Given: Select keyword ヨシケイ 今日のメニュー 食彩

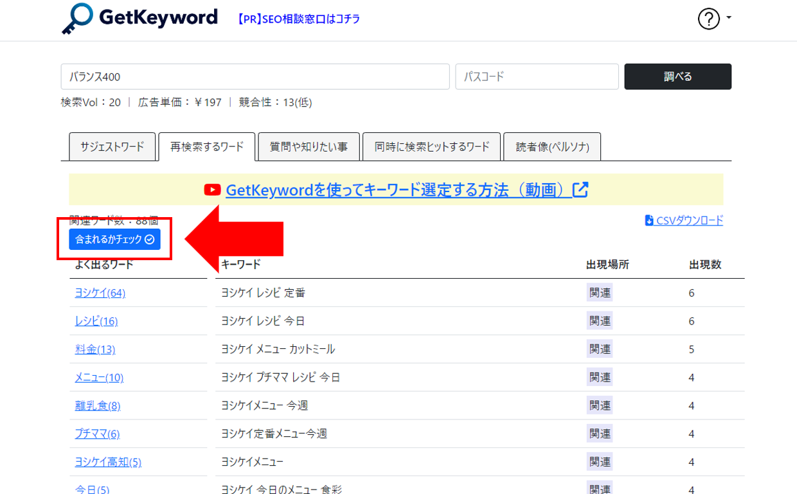Looking at the screenshot, I should pyautogui.click(x=281, y=490).
